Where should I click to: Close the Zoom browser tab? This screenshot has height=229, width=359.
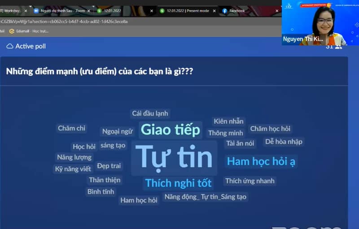(x=88, y=11)
